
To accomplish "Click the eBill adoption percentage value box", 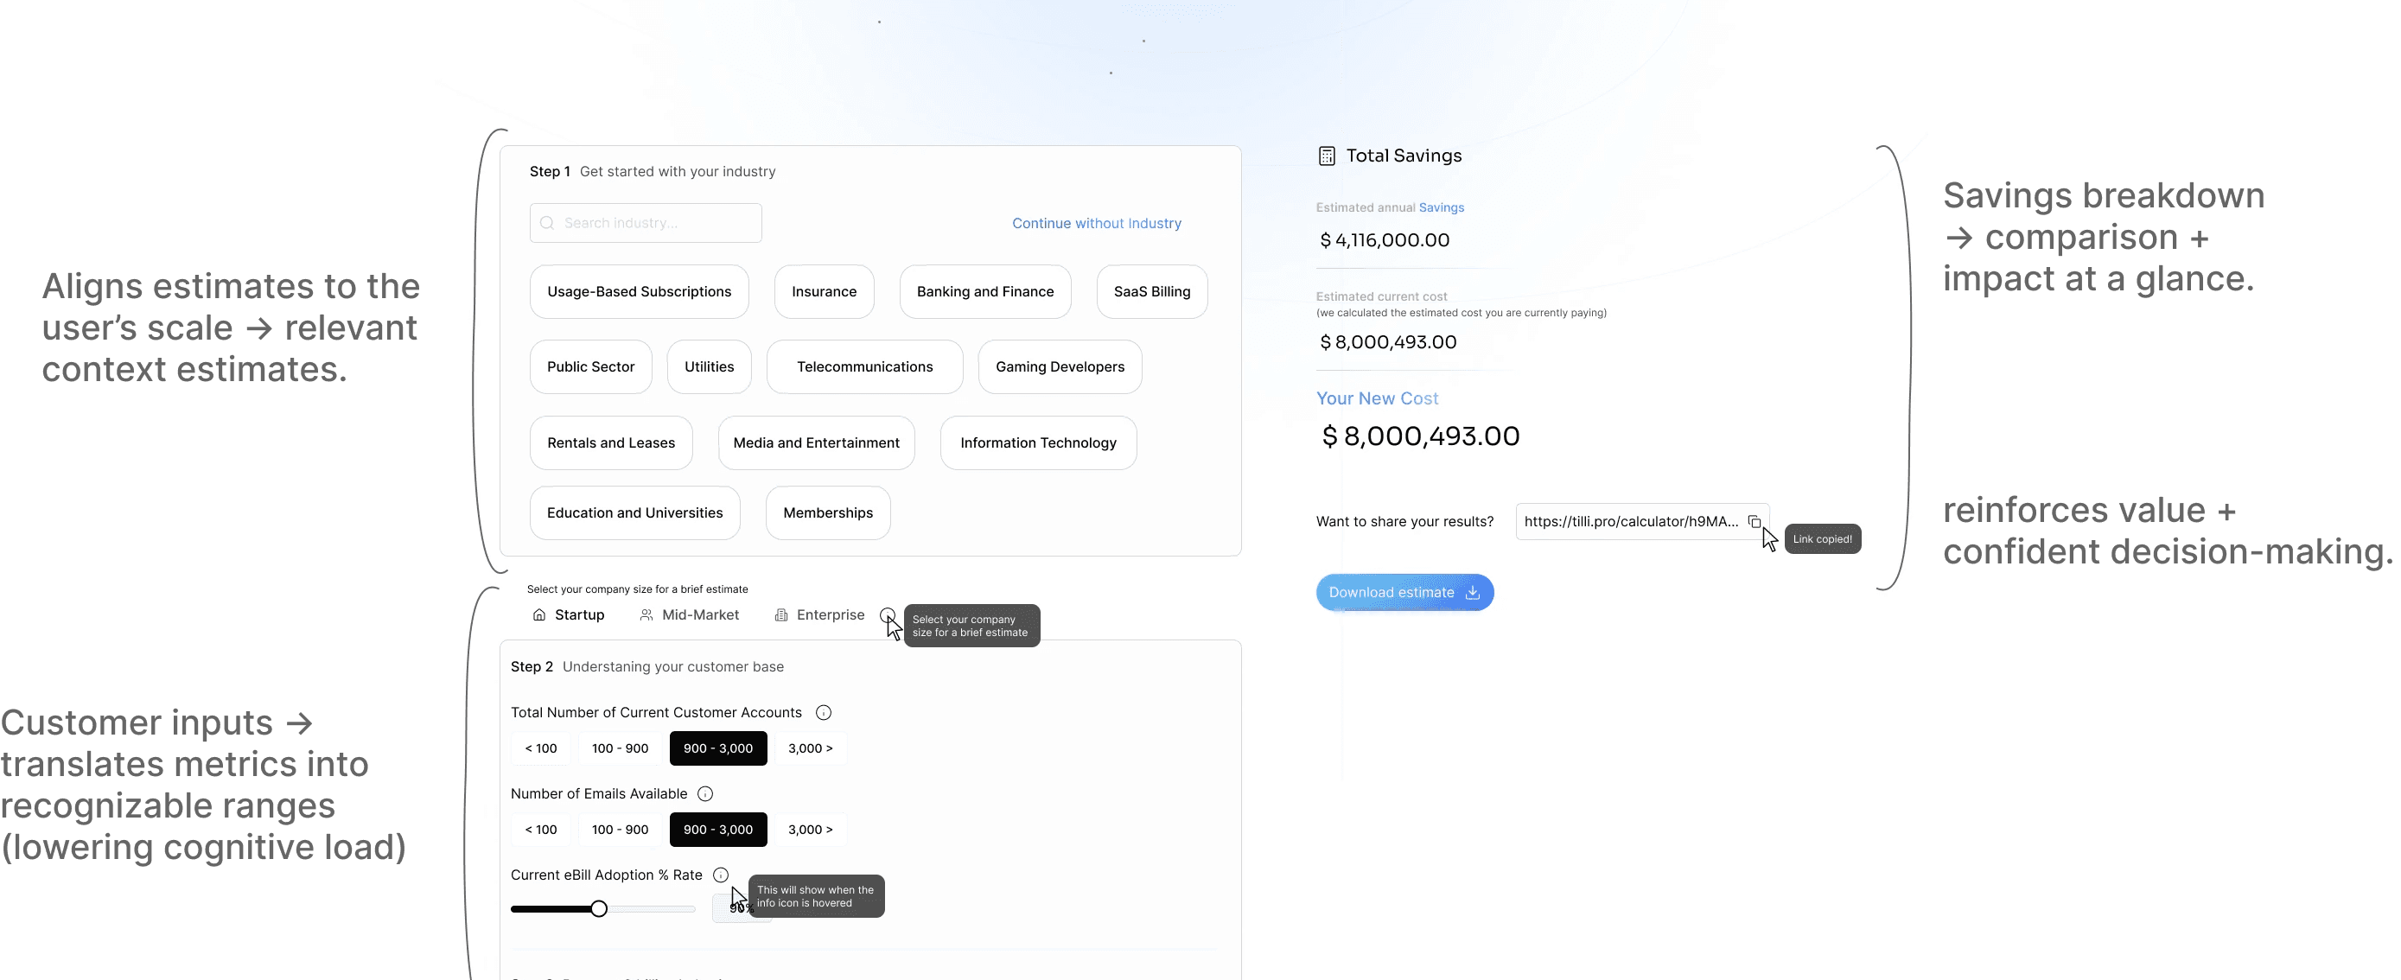I will [741, 908].
